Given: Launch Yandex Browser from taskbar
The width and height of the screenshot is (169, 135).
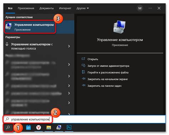Looking at the screenshot, I should tap(39, 127).
